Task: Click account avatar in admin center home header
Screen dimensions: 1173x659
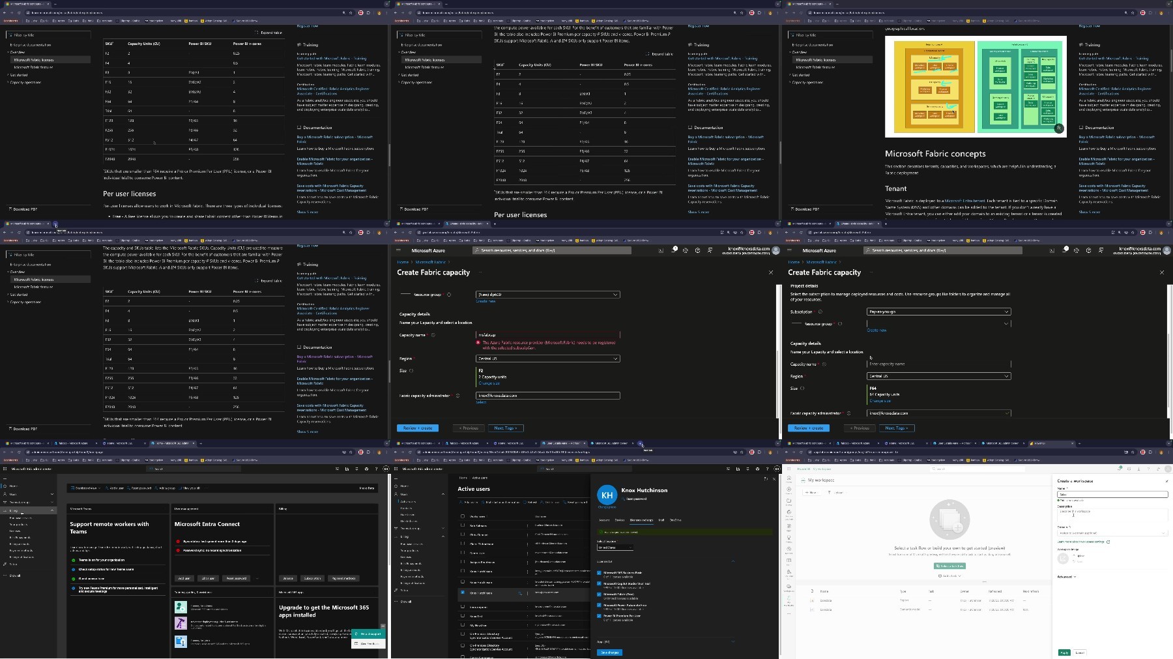Action: pos(386,469)
